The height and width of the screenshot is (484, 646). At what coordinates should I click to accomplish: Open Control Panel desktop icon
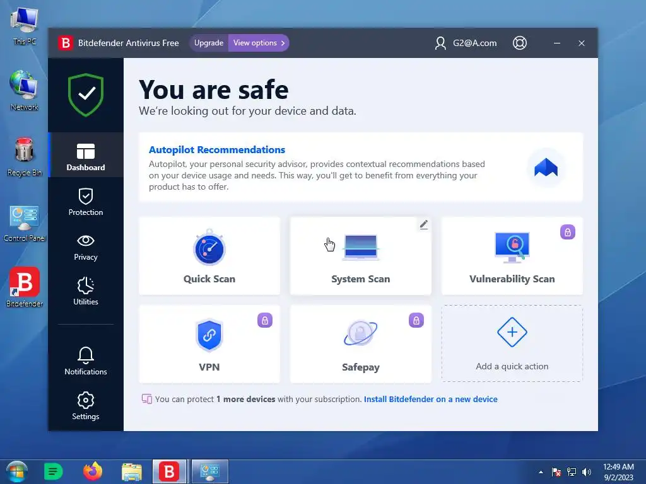pos(25,223)
